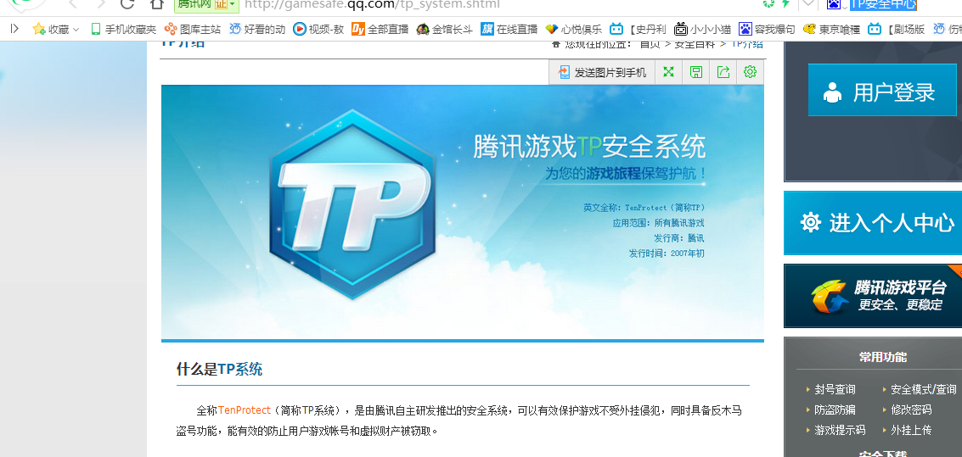Click 进入个人中心 button
This screenshot has width=962, height=457.
874,223
